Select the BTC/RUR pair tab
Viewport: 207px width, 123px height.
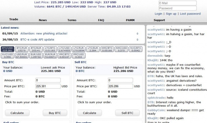(22, 49)
